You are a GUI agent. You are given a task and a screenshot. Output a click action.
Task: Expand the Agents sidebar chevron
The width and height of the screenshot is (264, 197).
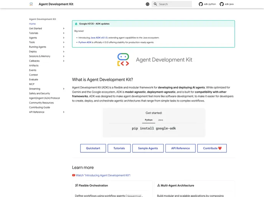pos(64,38)
